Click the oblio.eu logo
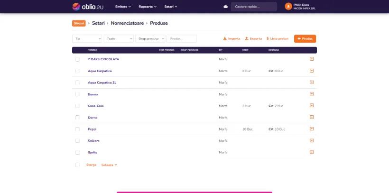 [x=88, y=7]
